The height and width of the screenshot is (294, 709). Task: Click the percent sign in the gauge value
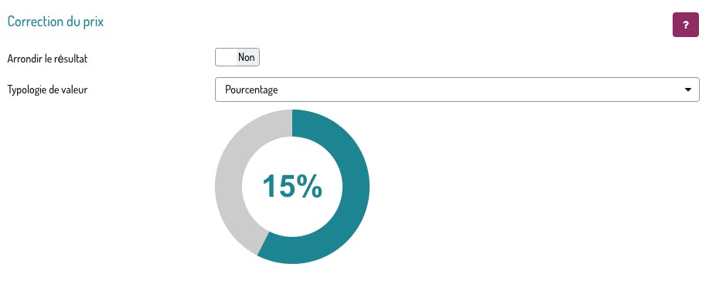pos(310,186)
